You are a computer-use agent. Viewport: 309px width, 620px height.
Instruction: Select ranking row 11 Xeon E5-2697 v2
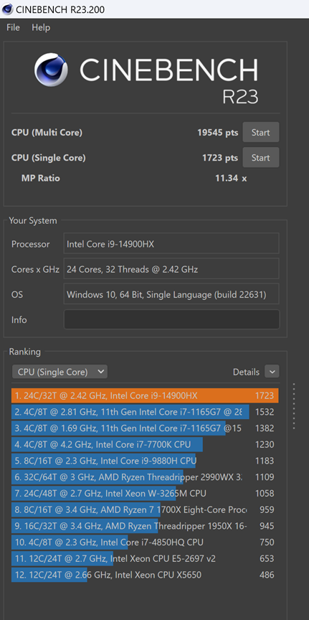point(145,559)
